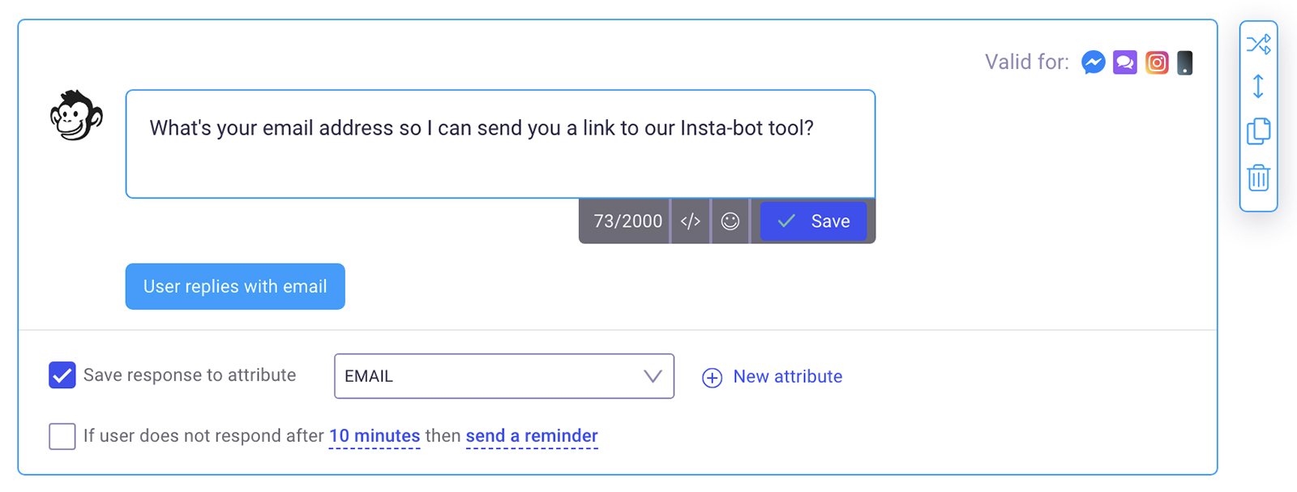Screen dimensions: 1297x492
Task: Click the Messenger channel icon
Action: 1093,62
